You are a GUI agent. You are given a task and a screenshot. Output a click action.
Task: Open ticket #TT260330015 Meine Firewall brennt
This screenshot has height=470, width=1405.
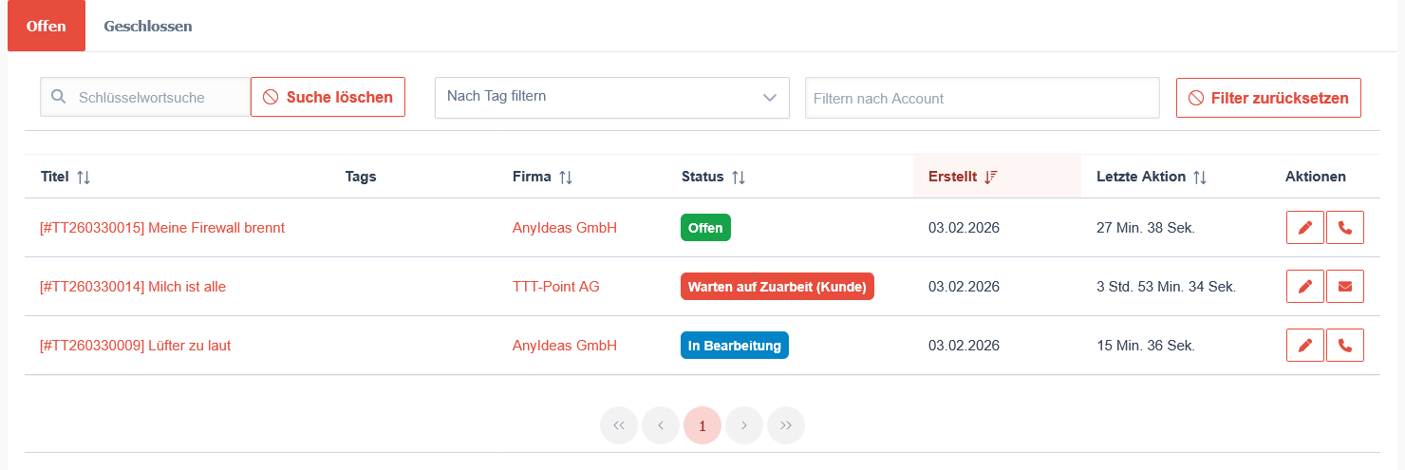point(162,228)
